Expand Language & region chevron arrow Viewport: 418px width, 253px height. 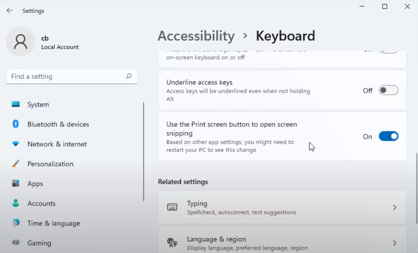tap(394, 243)
